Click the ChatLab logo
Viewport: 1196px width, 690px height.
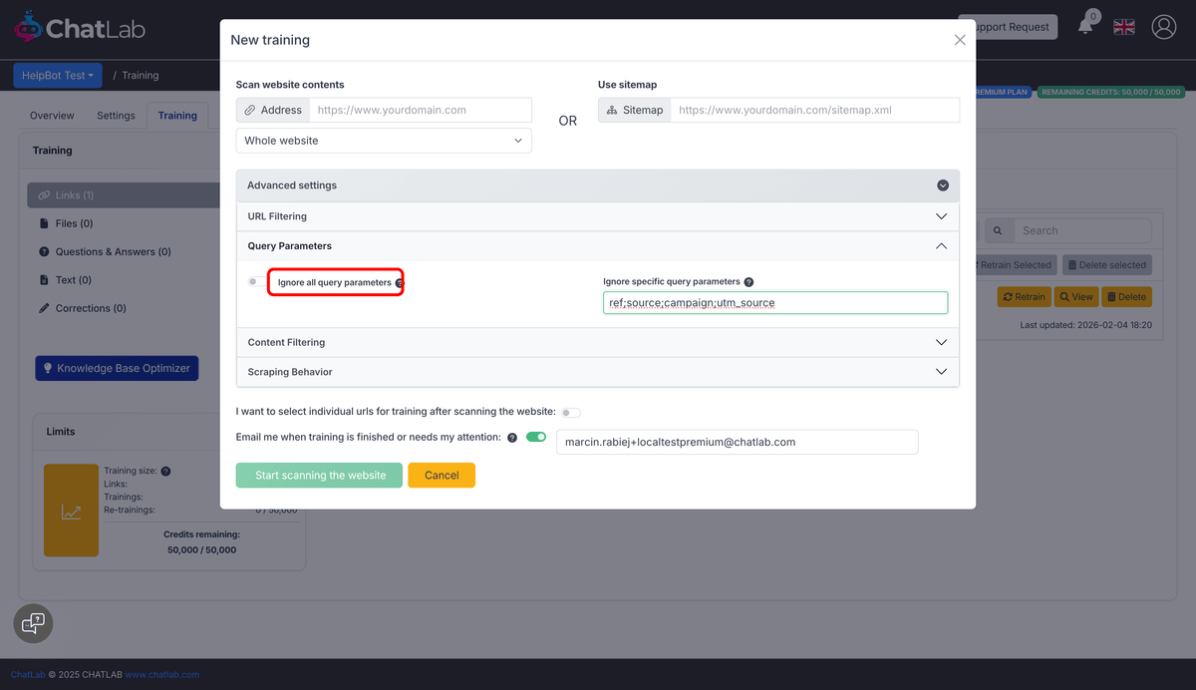(79, 28)
